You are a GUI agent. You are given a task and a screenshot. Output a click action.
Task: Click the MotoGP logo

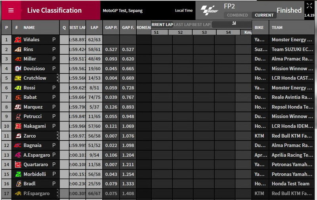point(210,10)
